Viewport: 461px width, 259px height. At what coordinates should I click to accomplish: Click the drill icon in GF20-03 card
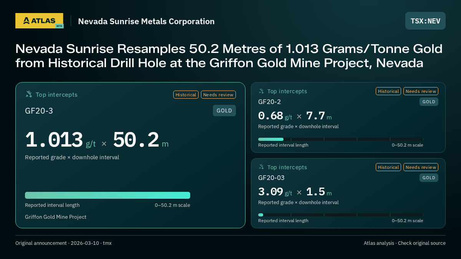pos(261,167)
